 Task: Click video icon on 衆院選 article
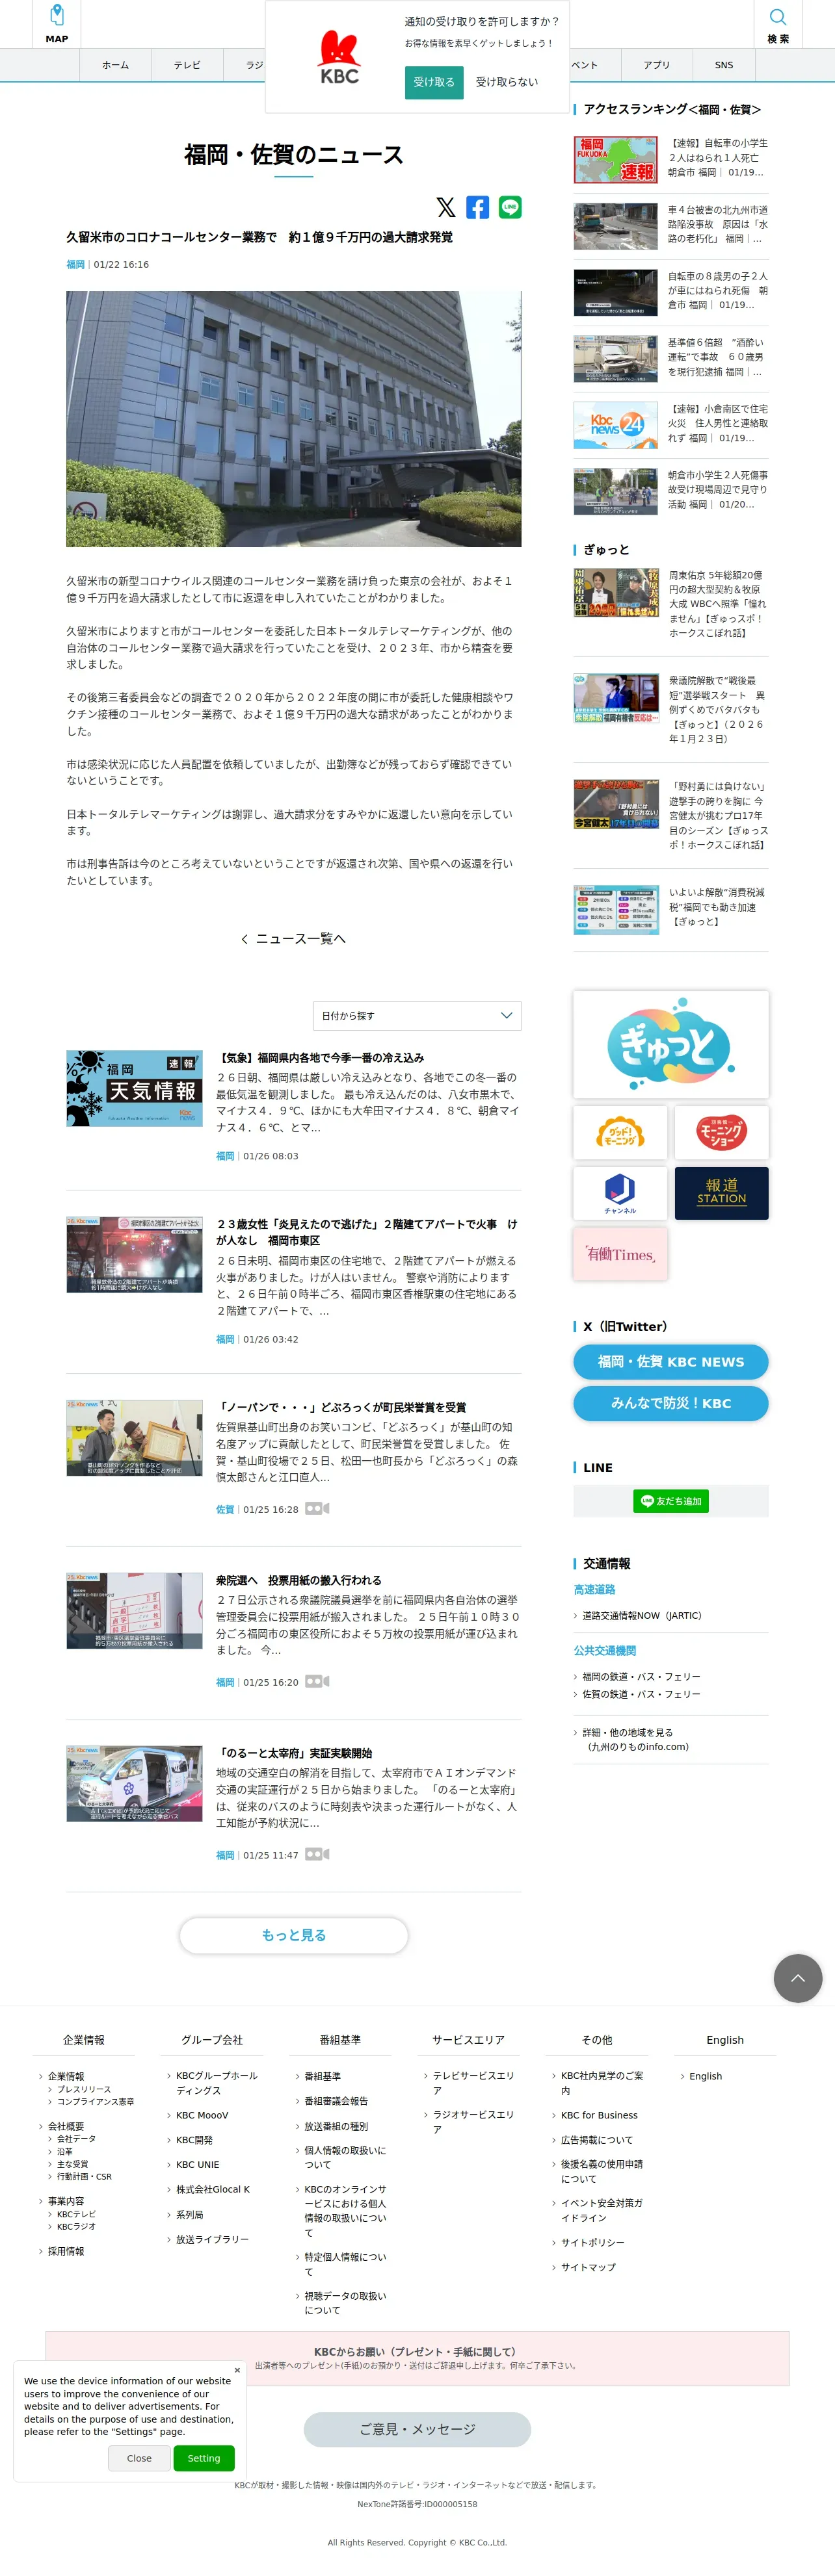[x=317, y=1681]
